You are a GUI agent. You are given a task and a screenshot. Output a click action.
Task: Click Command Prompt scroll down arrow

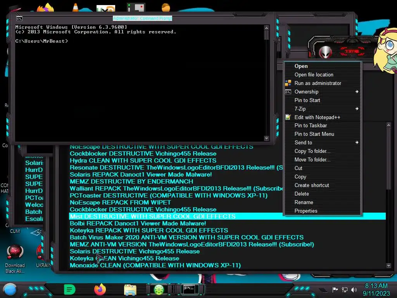(x=266, y=139)
